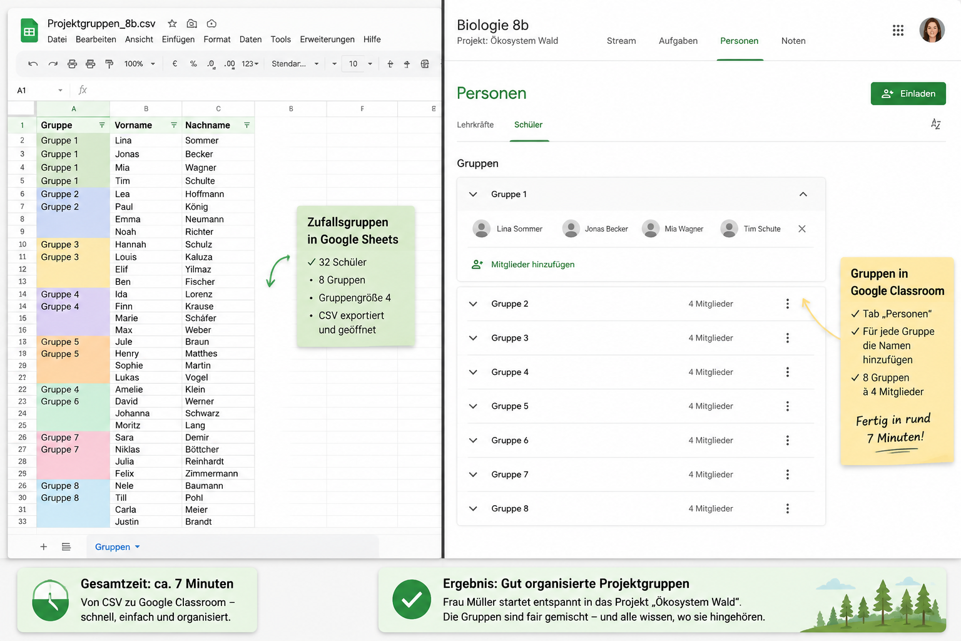Click the font size field showing 10
961x641 pixels.
point(353,64)
